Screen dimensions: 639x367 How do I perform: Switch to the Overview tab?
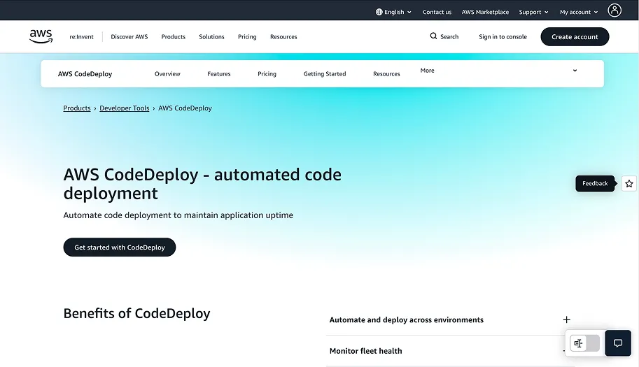click(x=167, y=73)
